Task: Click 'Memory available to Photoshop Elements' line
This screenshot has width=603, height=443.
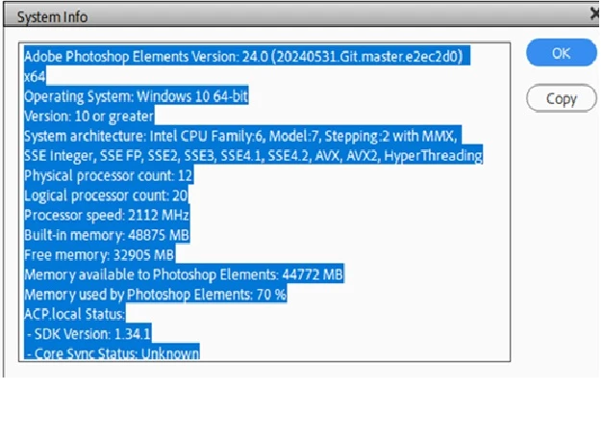Action: 184,274
